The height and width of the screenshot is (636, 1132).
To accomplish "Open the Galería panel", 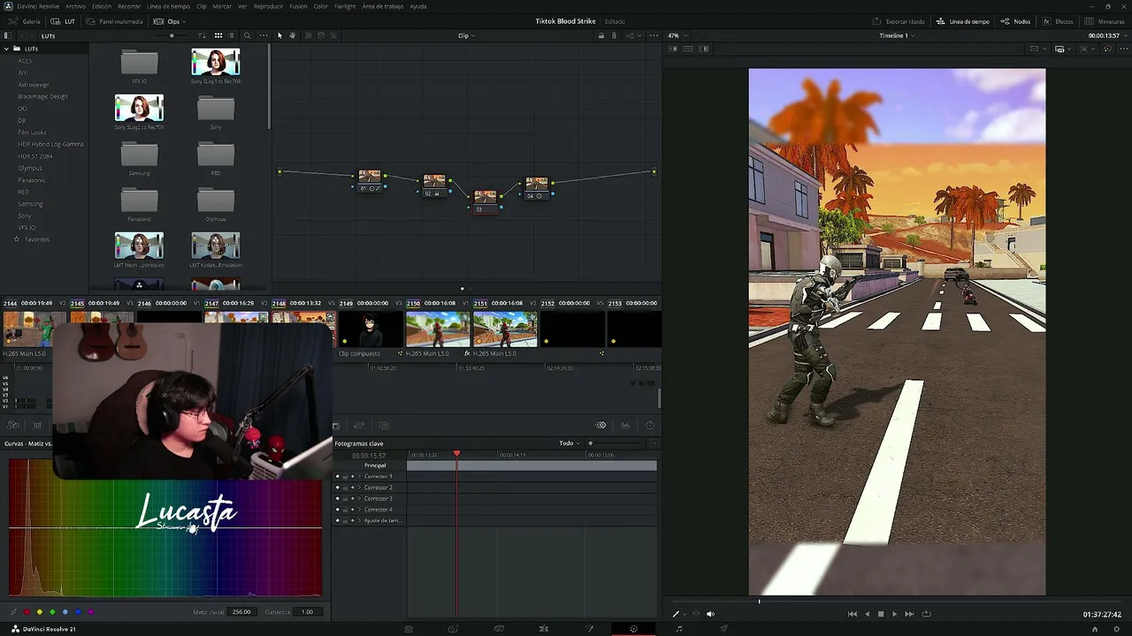I will pos(26,21).
